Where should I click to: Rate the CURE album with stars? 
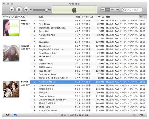pyautogui.click(x=25, y=28)
